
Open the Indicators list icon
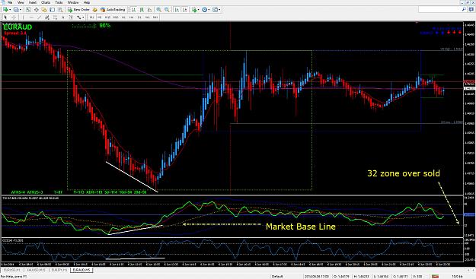(x=194, y=10)
